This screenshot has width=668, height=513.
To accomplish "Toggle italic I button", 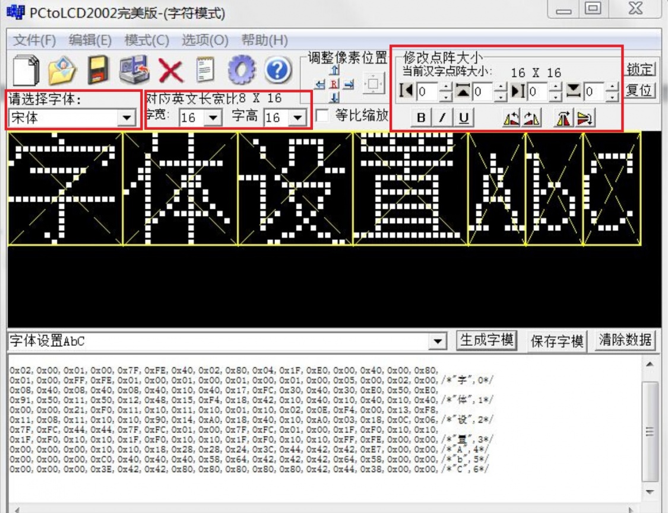I will 442,119.
